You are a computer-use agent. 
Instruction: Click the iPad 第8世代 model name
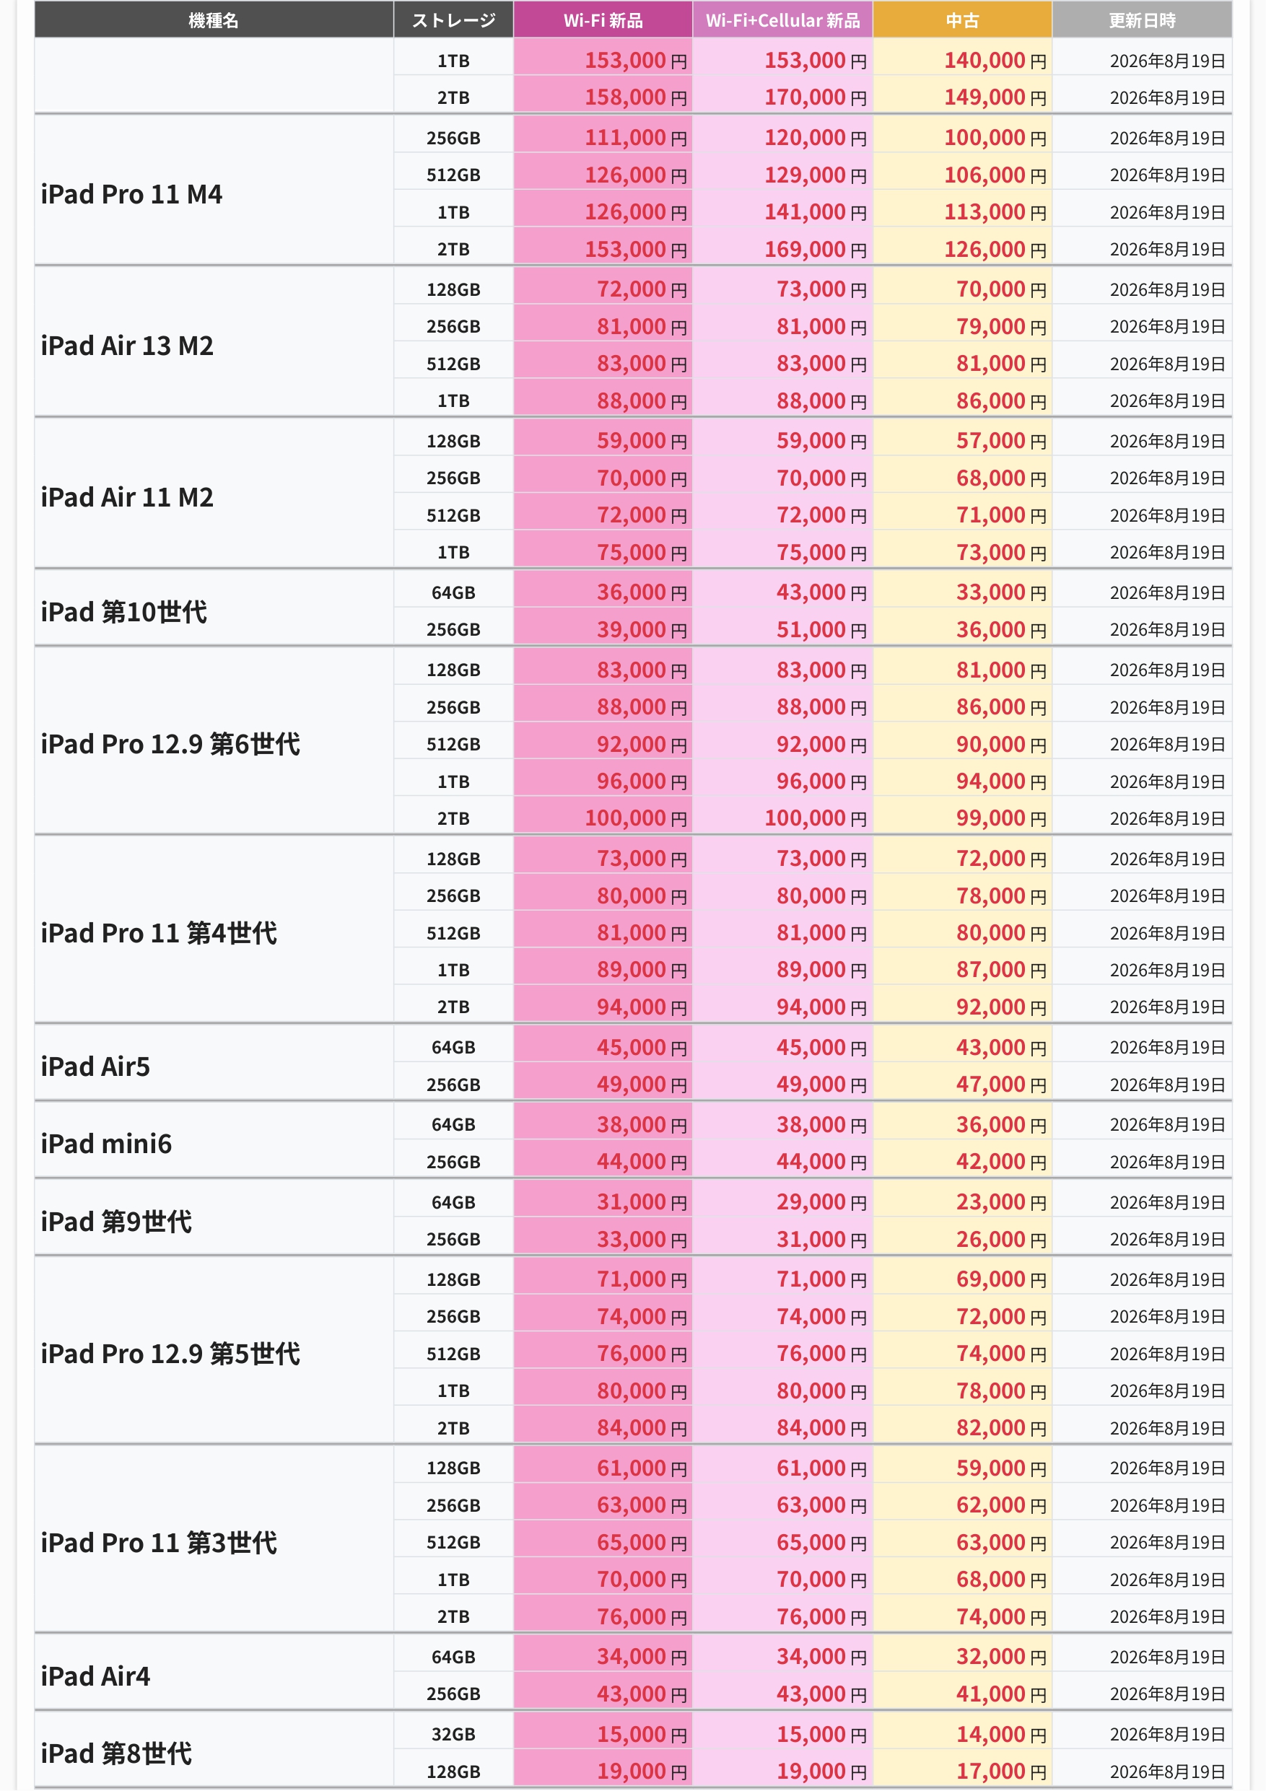coord(116,1753)
